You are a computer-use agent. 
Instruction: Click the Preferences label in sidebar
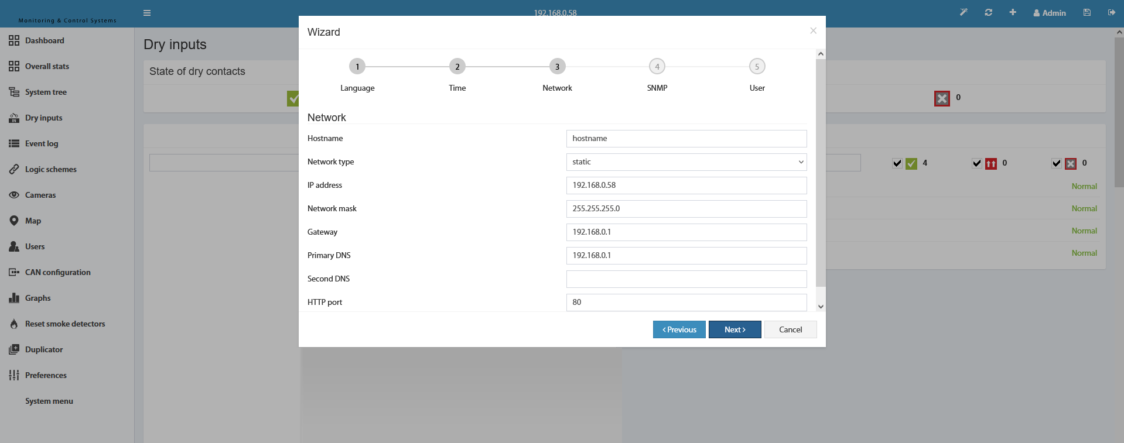(46, 375)
